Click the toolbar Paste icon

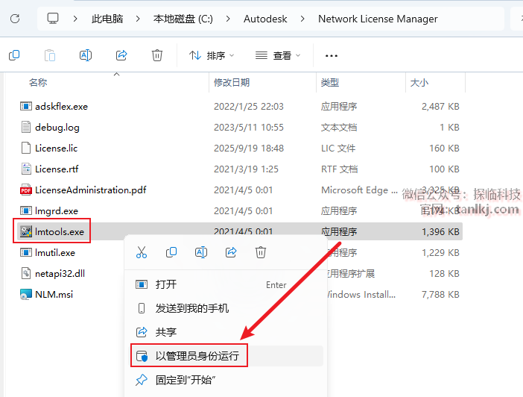[50, 55]
